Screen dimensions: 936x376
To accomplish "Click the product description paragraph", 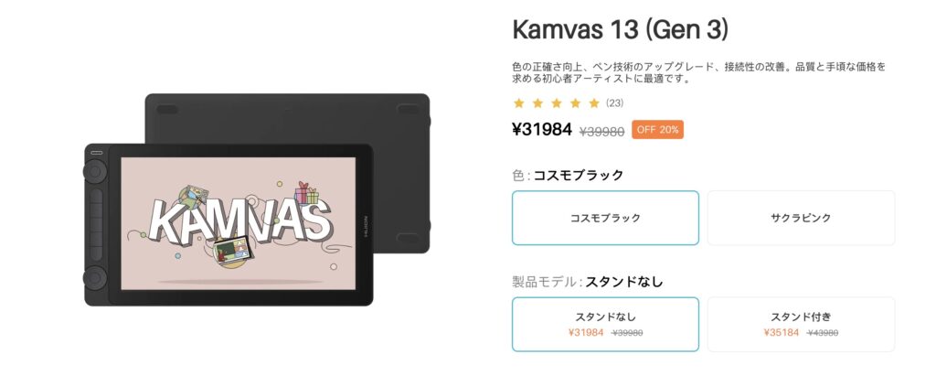I will 699,71.
